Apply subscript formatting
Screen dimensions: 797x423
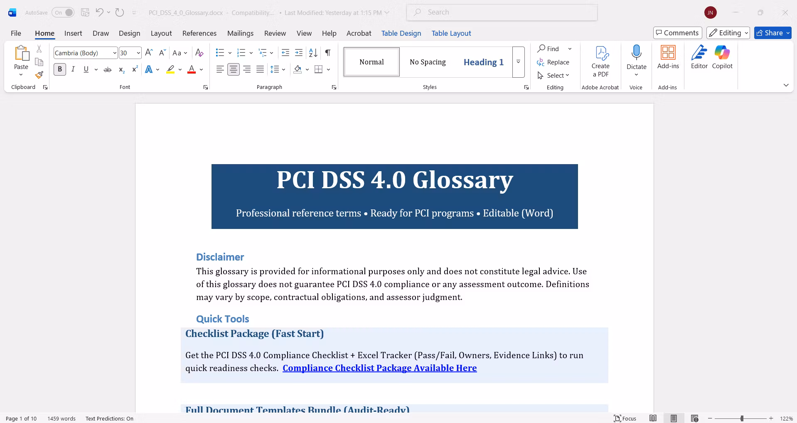(121, 69)
